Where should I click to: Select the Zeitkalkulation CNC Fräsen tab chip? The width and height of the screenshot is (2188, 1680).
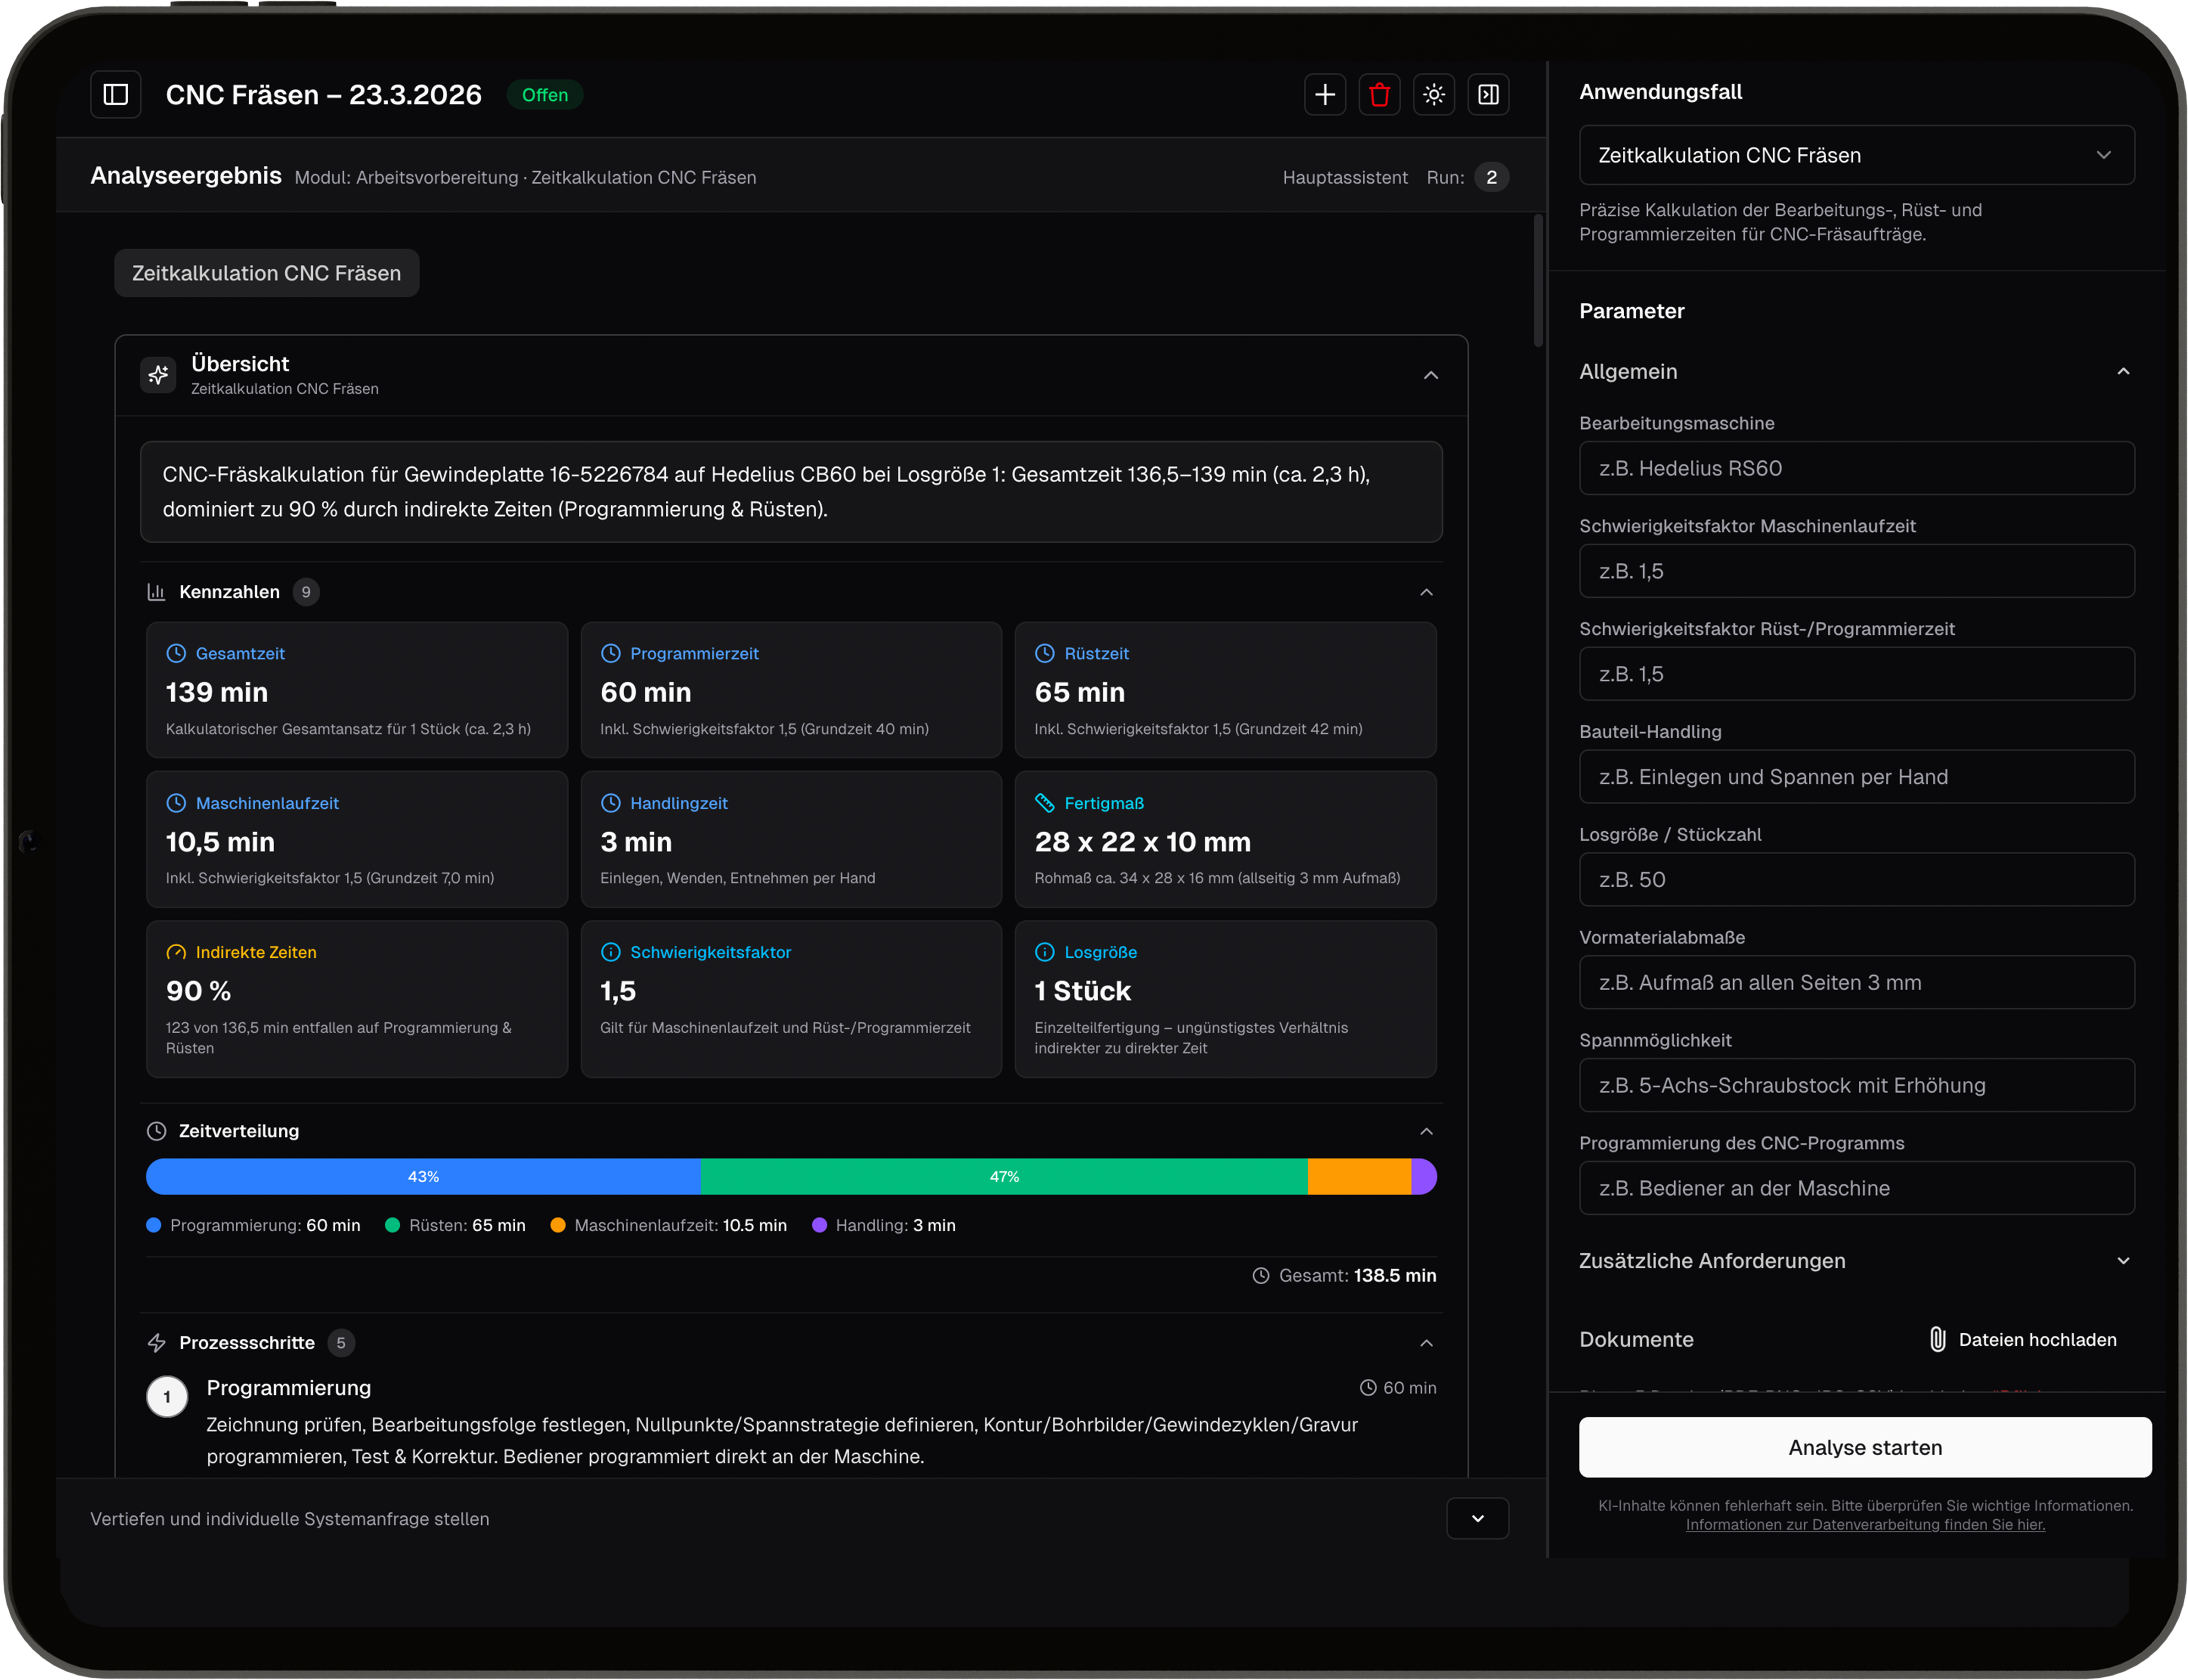[x=266, y=273]
